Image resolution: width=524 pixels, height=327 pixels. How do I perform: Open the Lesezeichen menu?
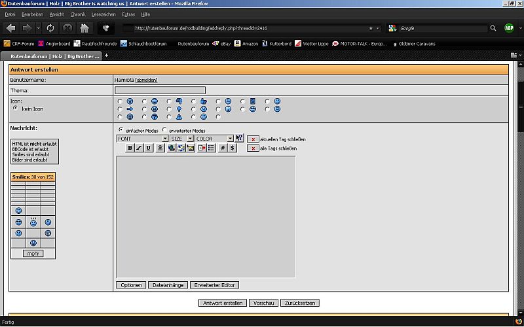tap(103, 14)
